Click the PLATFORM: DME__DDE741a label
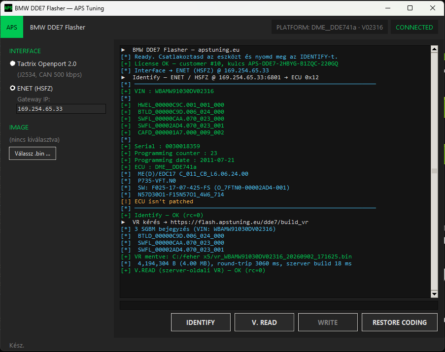 click(330, 27)
